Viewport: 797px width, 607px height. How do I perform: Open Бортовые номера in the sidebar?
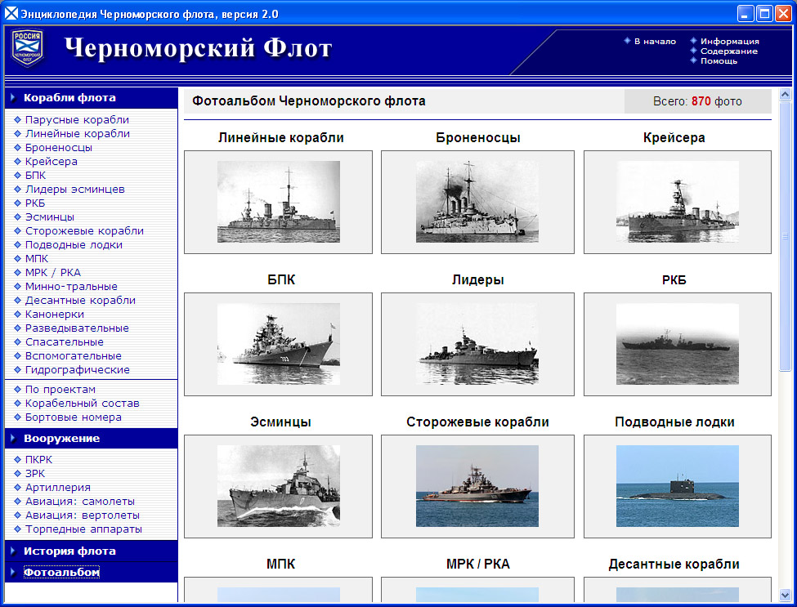coord(74,417)
